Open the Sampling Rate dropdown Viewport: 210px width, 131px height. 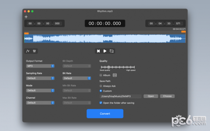(40, 78)
